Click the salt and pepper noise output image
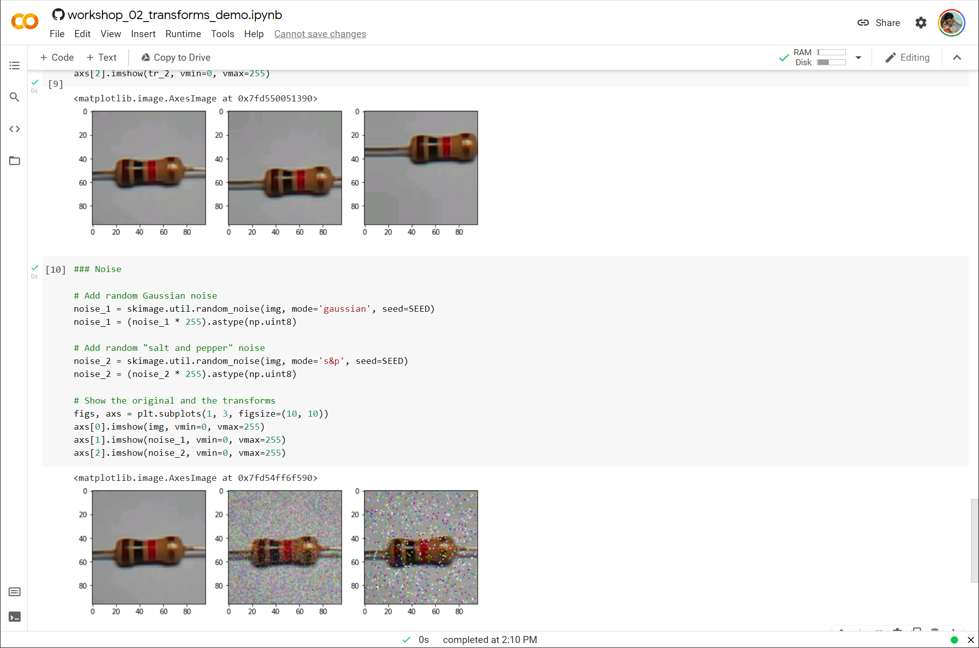979x648 pixels. (421, 547)
